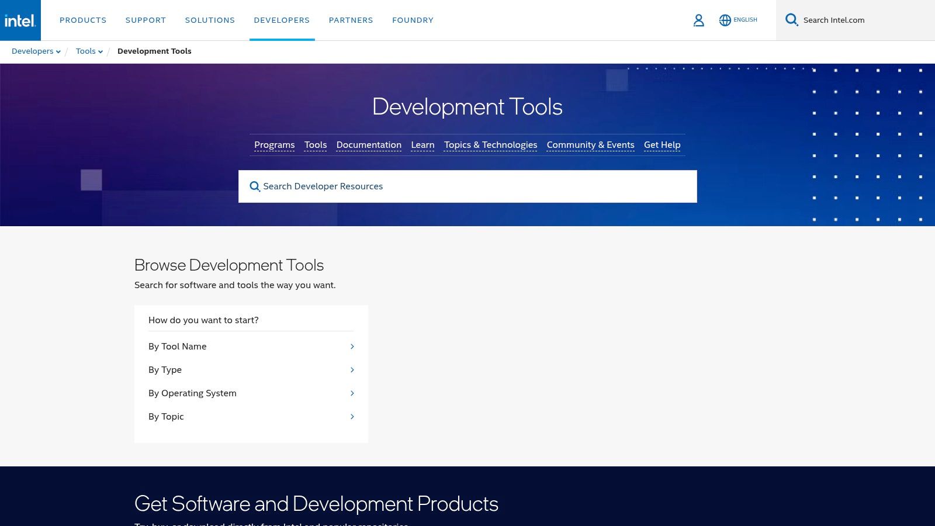
Task: Select the English language option
Action: [x=745, y=20]
